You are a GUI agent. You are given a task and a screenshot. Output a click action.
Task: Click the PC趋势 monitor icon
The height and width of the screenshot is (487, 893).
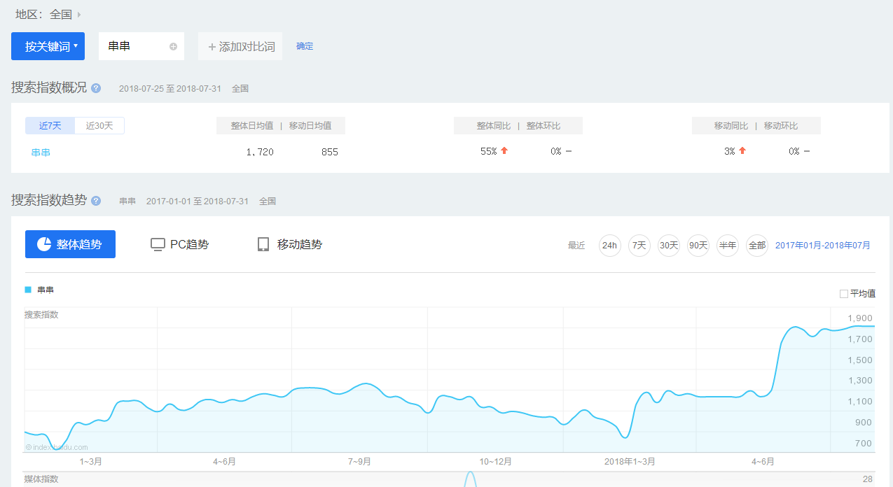158,244
